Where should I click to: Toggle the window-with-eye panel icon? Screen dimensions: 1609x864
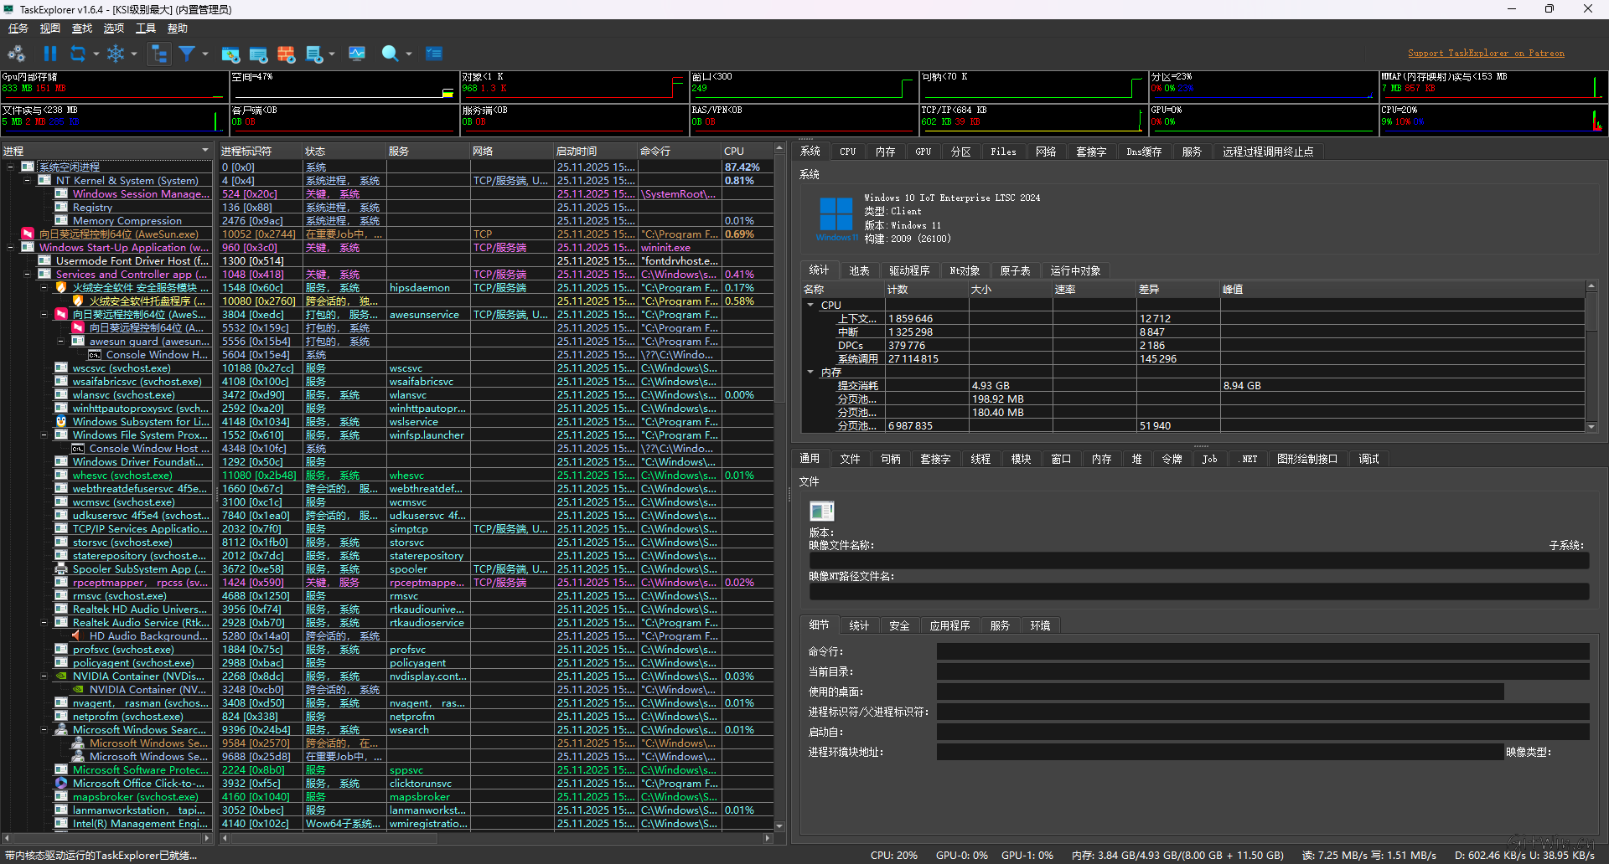258,54
